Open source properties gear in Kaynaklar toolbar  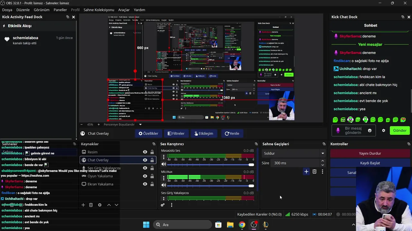tap(100, 205)
